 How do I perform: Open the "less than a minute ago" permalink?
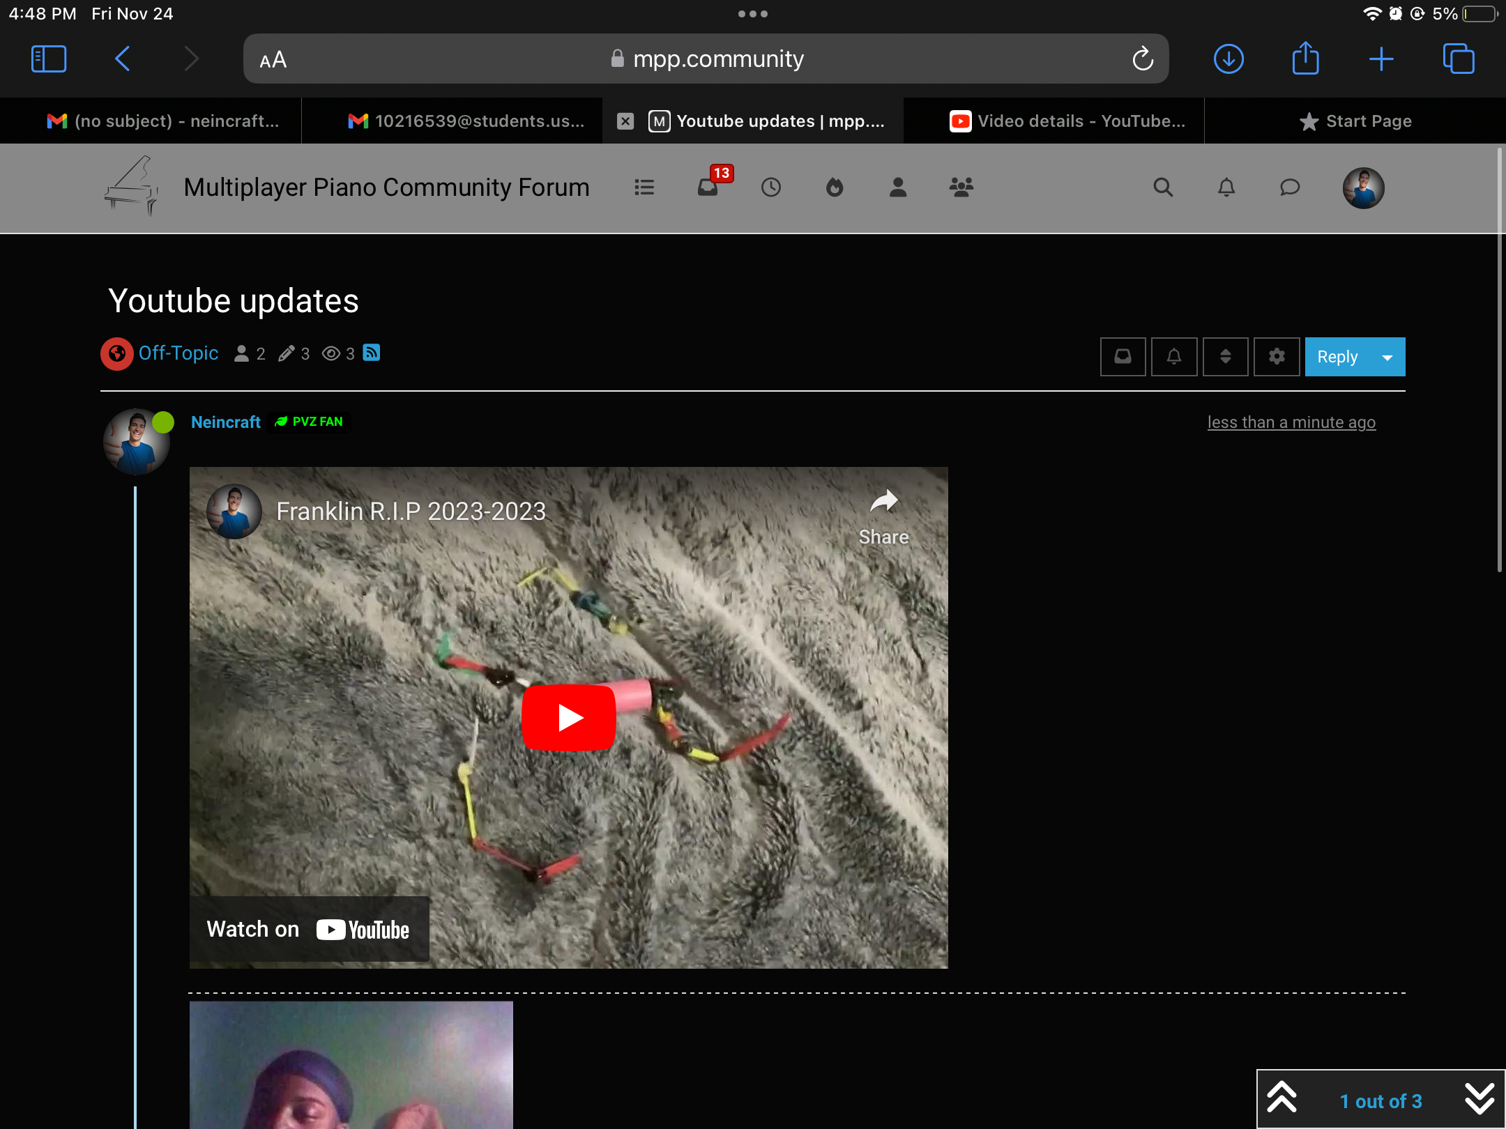1291,422
